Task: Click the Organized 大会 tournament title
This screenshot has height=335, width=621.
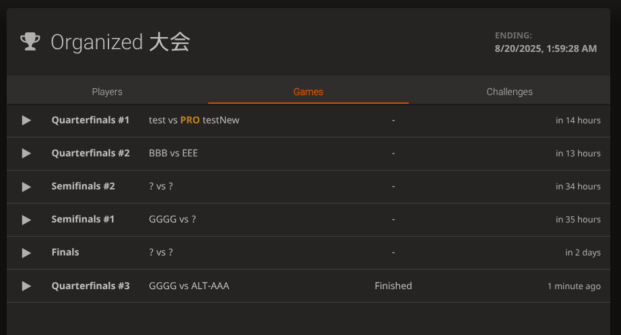Action: pos(121,42)
